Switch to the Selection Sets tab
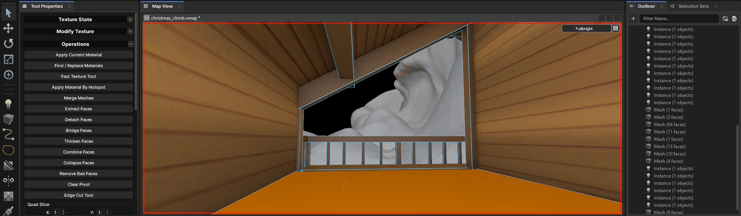Screen dimensions: 741x216 (693, 6)
